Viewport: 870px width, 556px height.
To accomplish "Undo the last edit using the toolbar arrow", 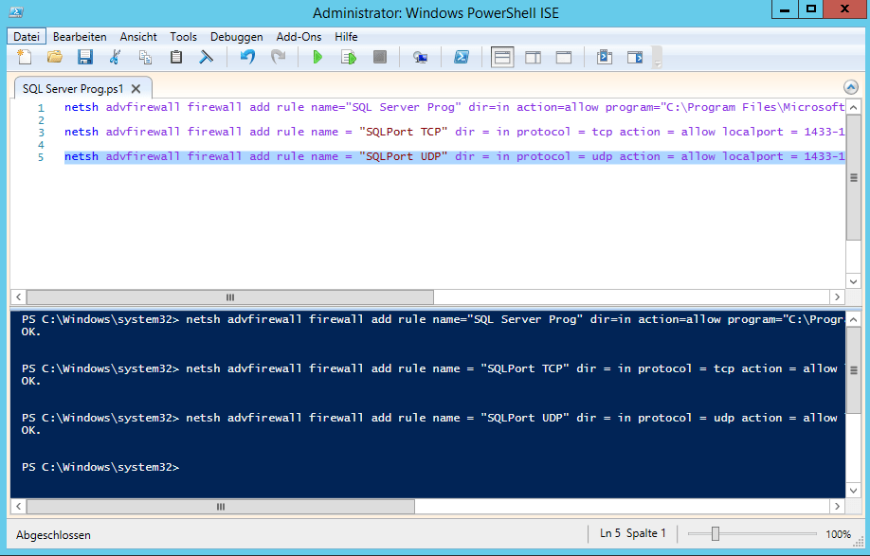I will pos(247,58).
